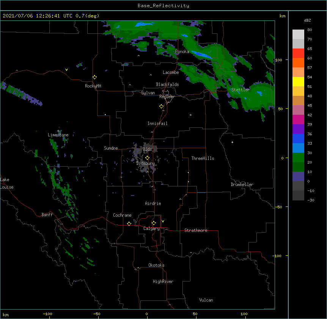The width and height of the screenshot is (327, 319).
Task: Click the yellow diamond marker between Olds and Didsbury
Action: 148,158
